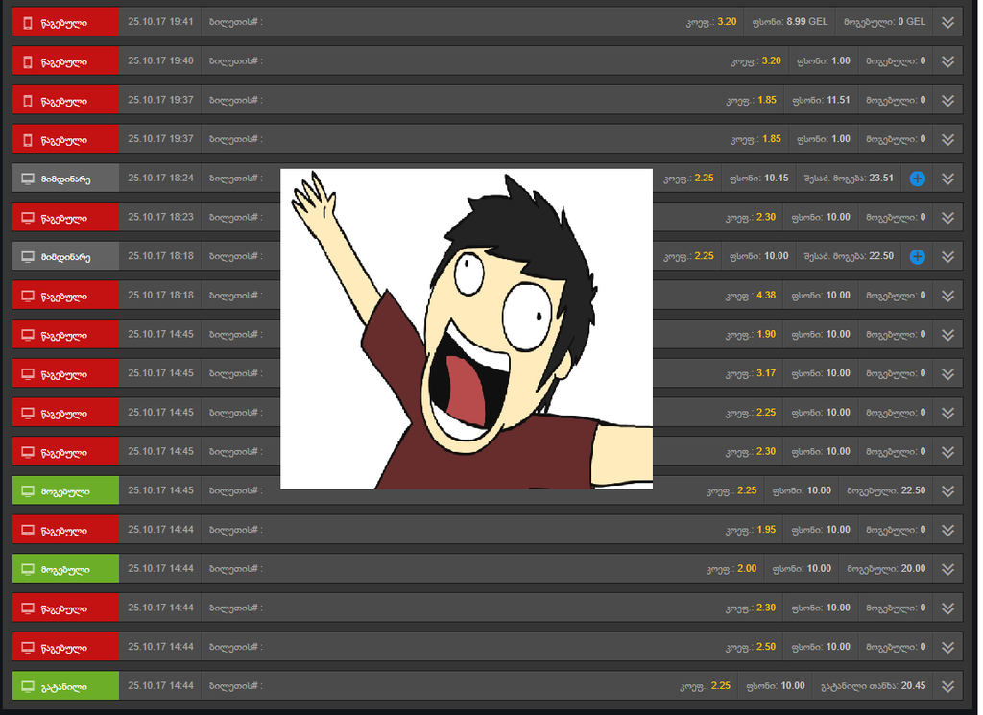Click monitor icon on the 1.95 odds bet
This screenshot has width=983, height=715.
[x=28, y=530]
